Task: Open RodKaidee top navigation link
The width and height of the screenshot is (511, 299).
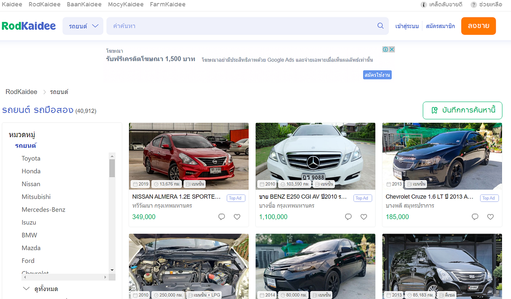Action: 45,5
